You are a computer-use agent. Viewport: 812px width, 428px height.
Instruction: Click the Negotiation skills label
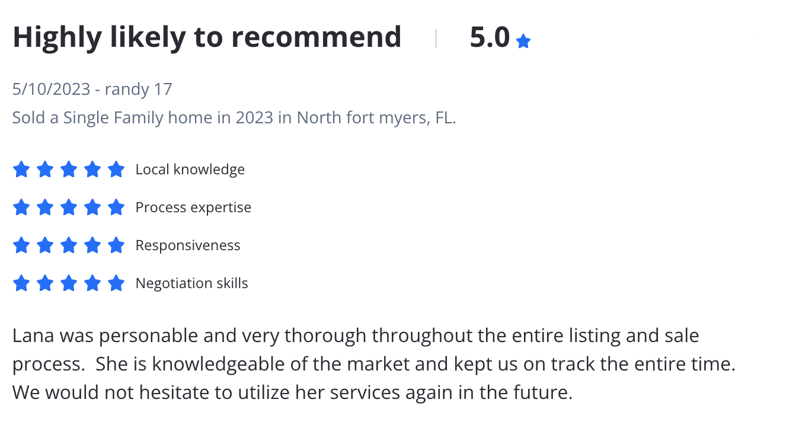coord(191,283)
